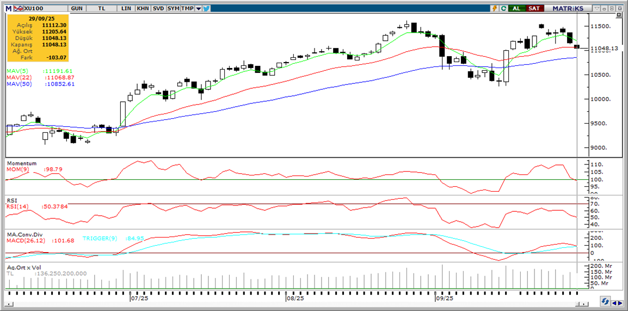Viewport: 628px width, 311px height.
Task: Toggle the LIN linear scale option
Action: click(126, 9)
